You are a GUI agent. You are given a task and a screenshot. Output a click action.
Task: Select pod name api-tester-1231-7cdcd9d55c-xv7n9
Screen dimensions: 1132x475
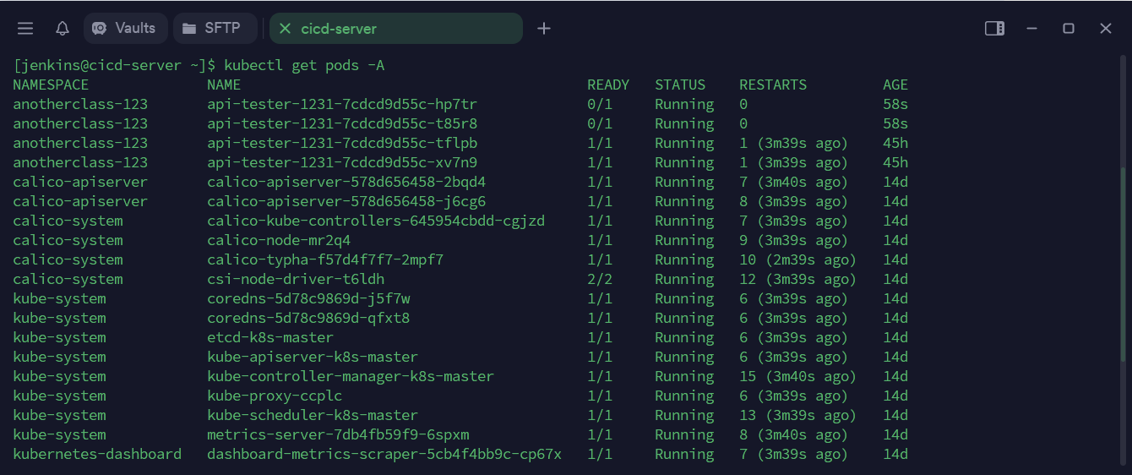[342, 162]
